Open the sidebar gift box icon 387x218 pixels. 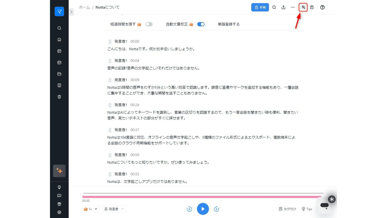[x=59, y=204]
